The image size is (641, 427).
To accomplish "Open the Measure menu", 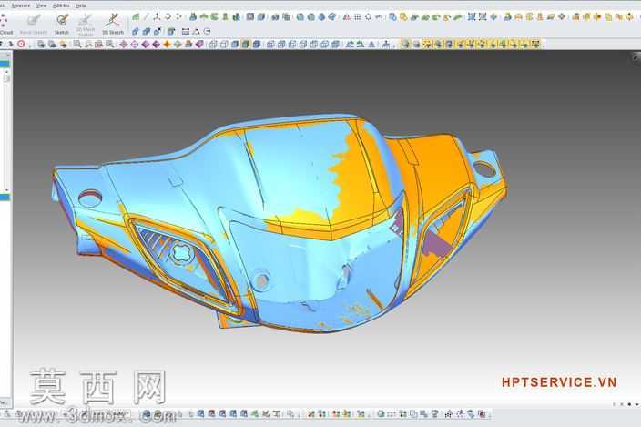I will (21, 5).
